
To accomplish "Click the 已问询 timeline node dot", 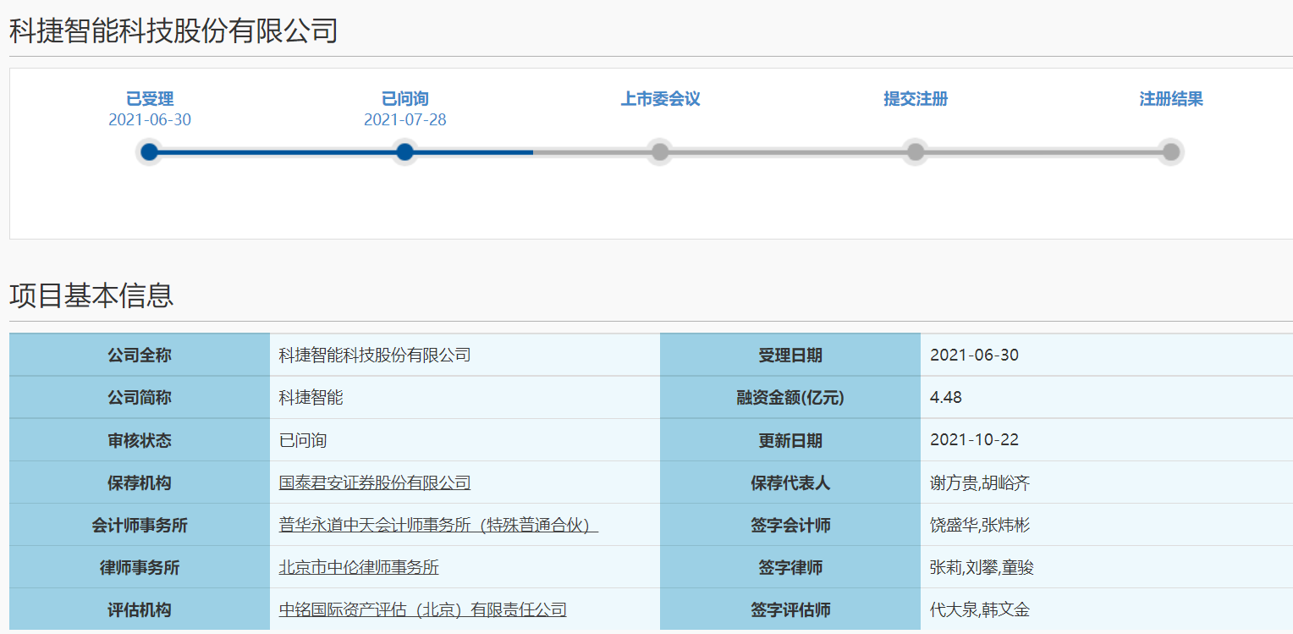I will coord(404,152).
